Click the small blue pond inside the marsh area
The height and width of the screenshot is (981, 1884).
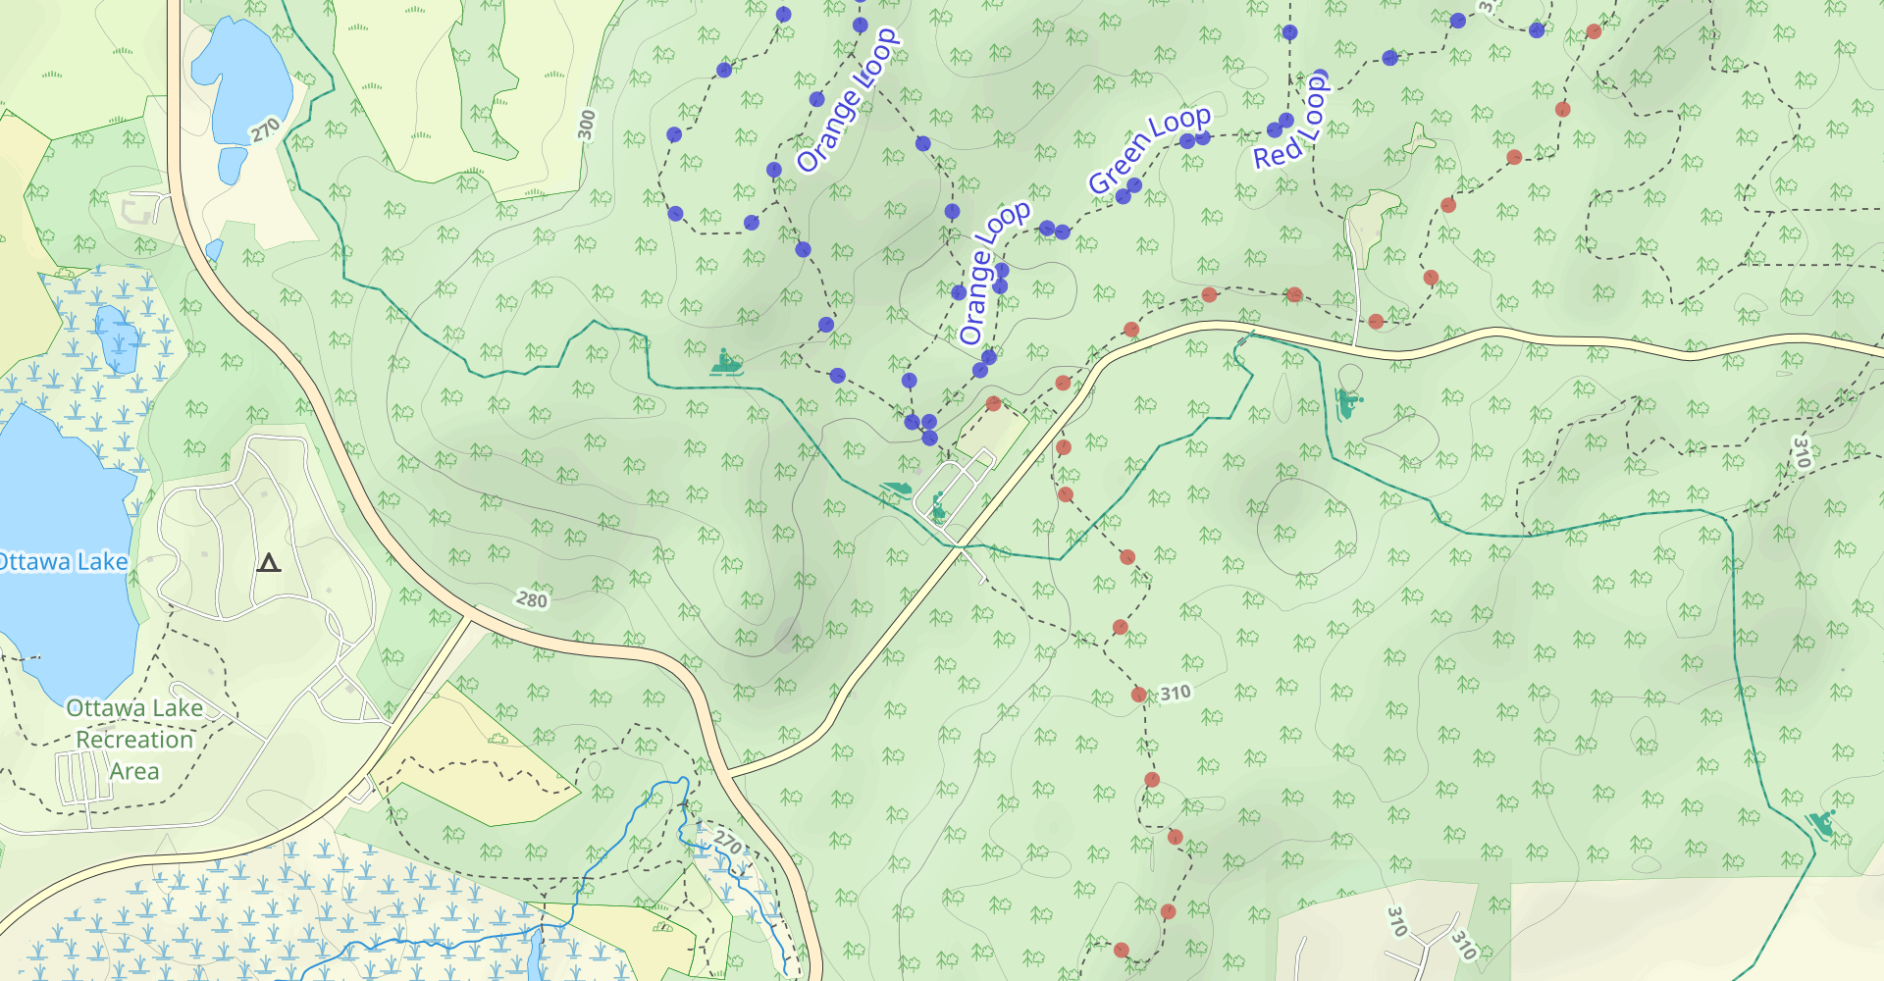[118, 338]
